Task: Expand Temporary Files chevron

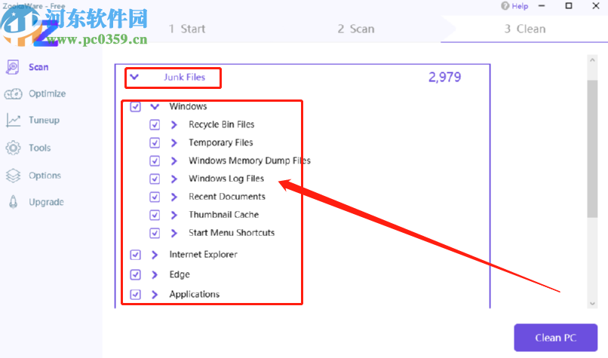Action: click(x=174, y=143)
